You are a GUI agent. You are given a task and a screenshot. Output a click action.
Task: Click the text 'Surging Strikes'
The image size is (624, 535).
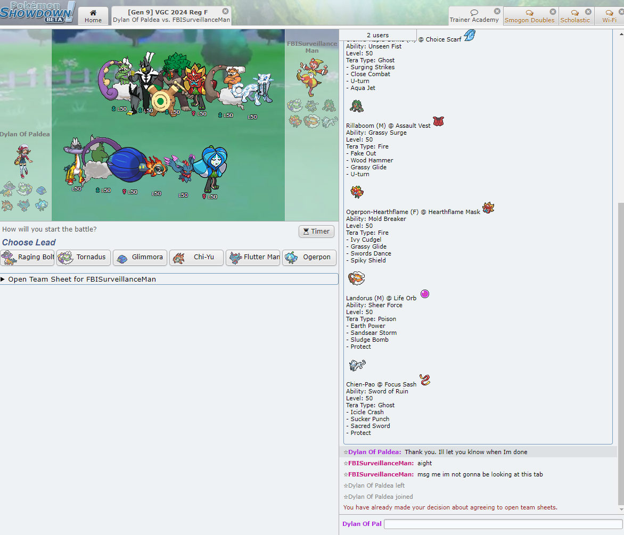pos(373,67)
